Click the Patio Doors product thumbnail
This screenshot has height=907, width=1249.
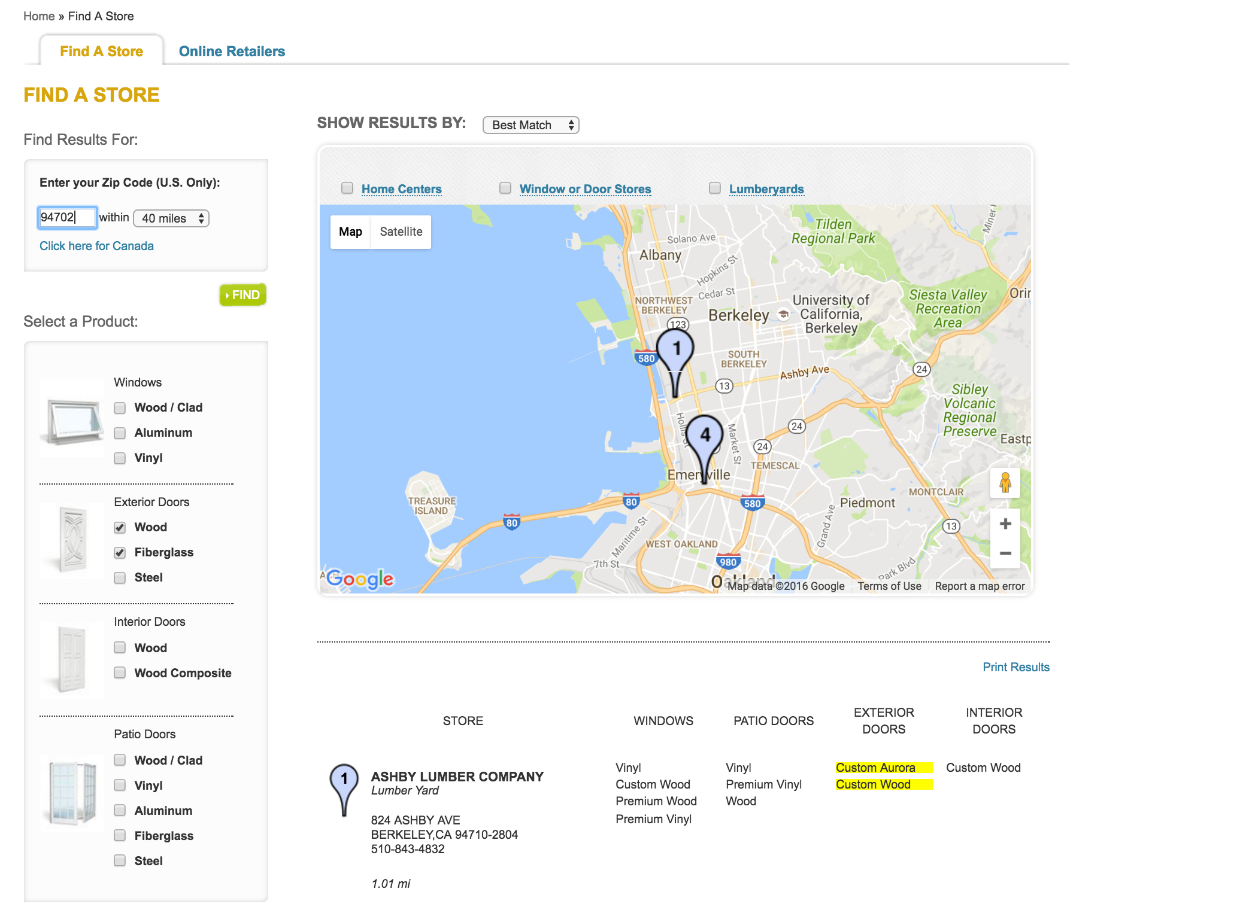pyautogui.click(x=72, y=792)
